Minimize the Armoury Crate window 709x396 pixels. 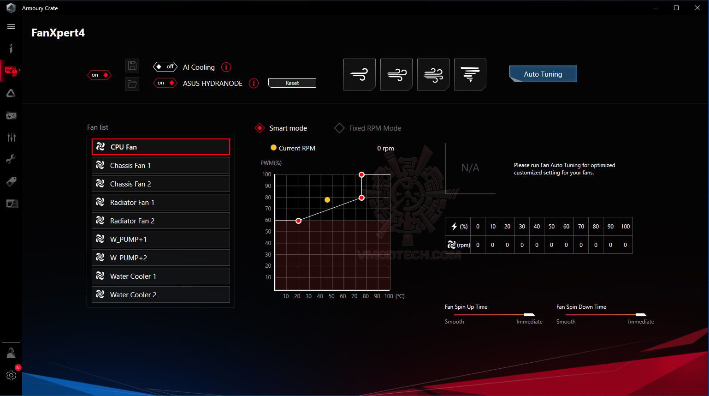tap(655, 8)
